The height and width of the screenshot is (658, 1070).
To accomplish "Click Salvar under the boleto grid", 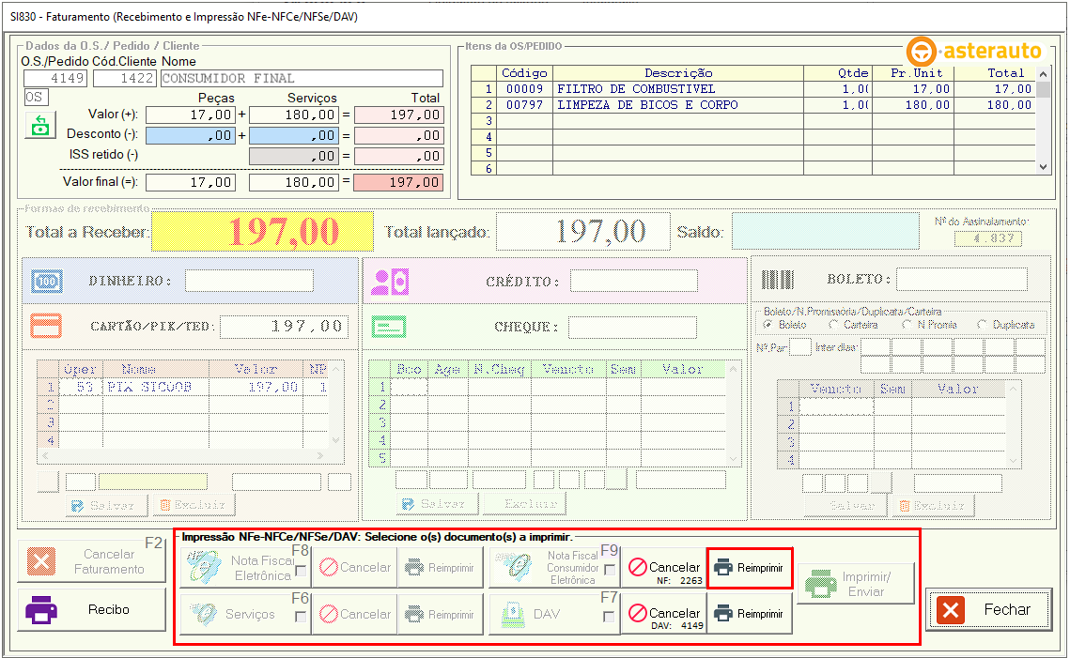I will coord(846,505).
